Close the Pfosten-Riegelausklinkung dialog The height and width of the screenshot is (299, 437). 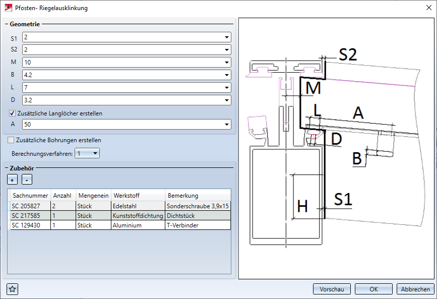tap(428, 8)
